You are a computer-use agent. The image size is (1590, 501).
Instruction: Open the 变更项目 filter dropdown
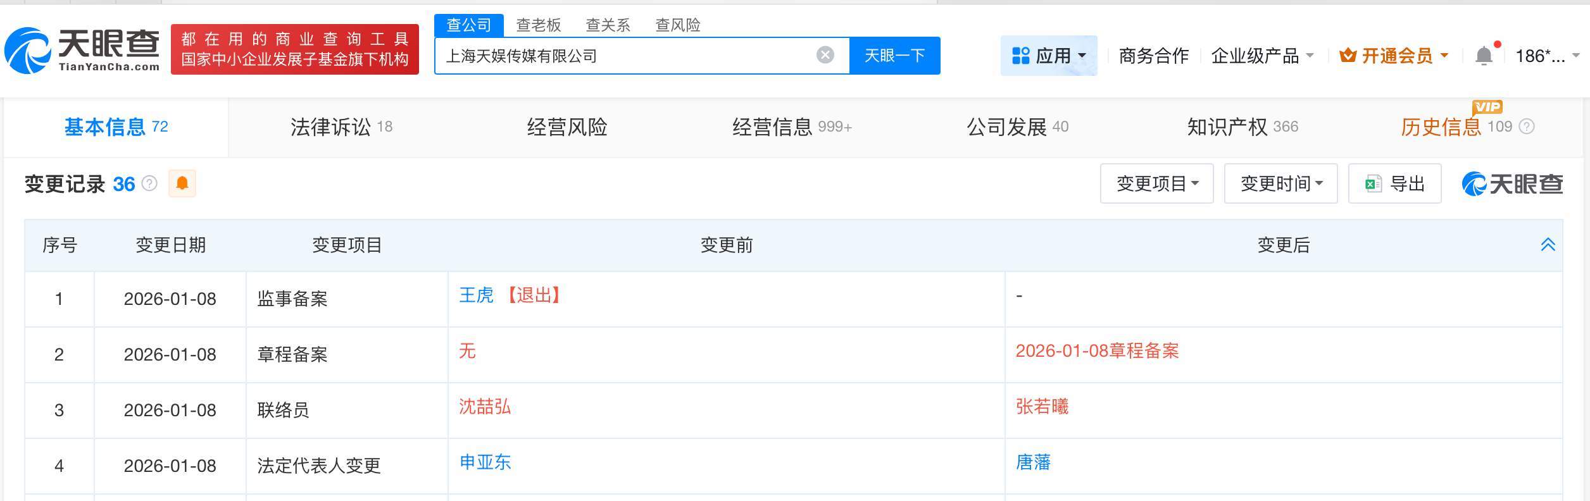pos(1156,183)
